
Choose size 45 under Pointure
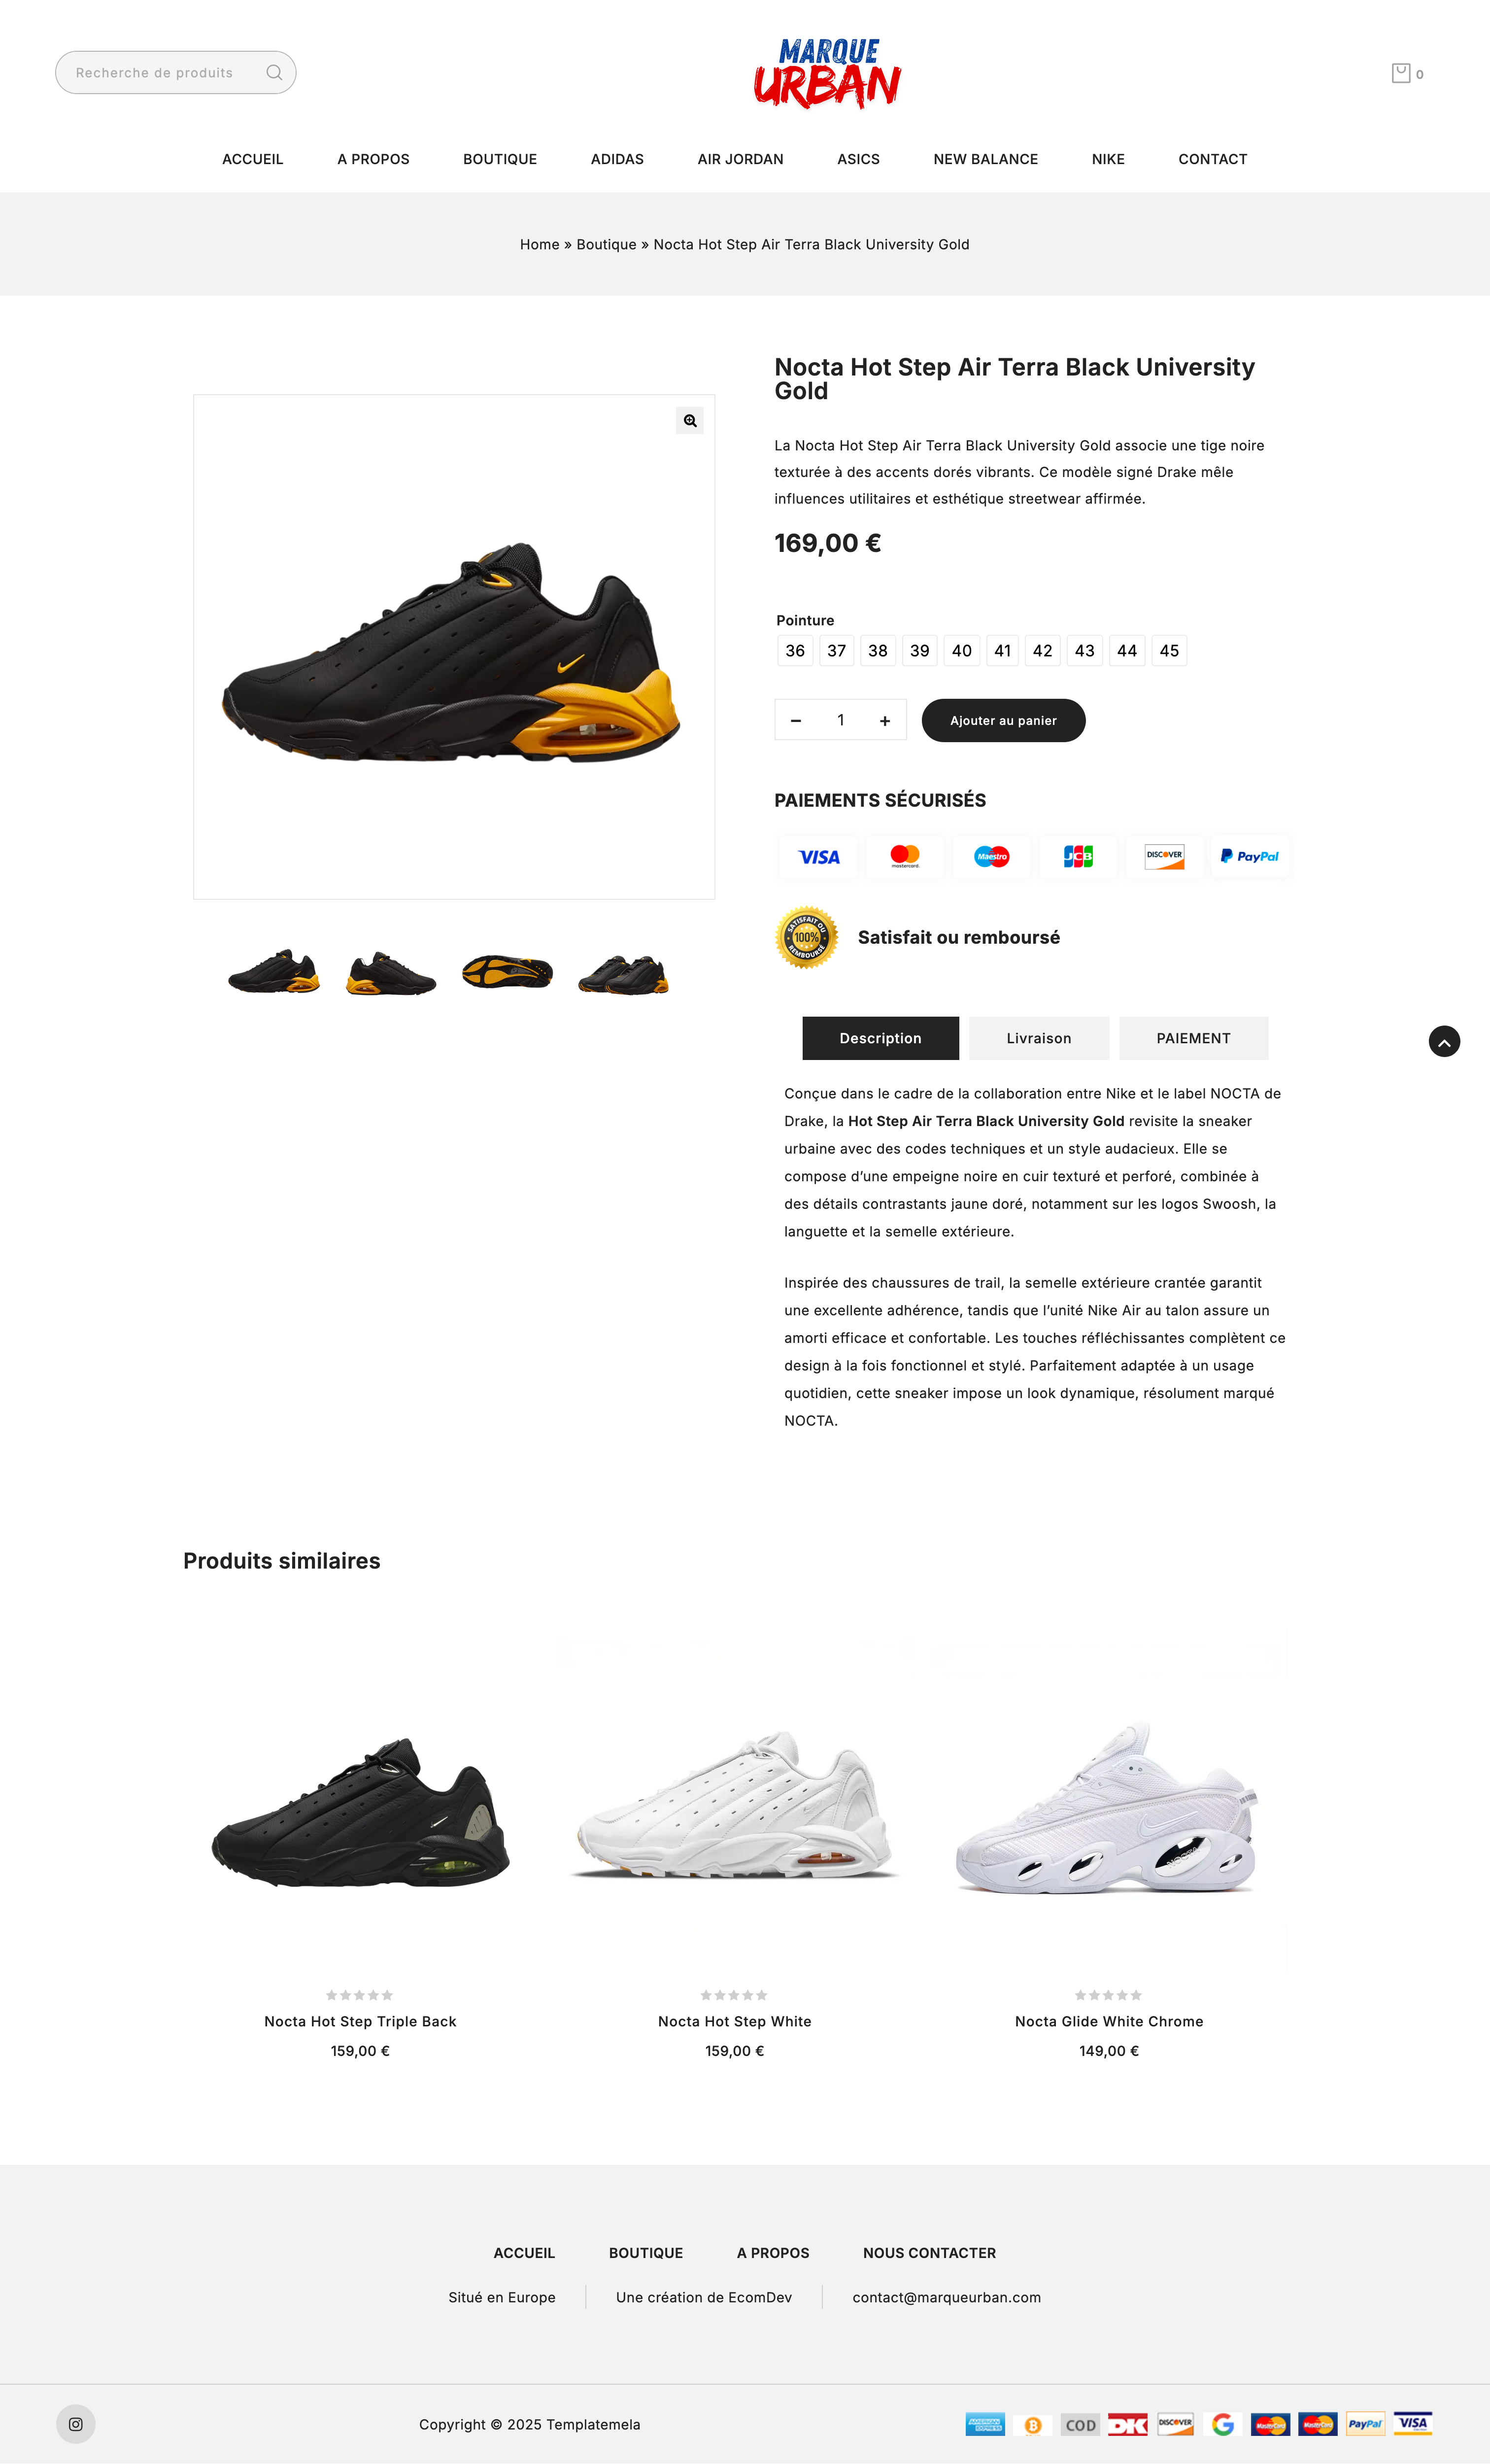[1169, 651]
